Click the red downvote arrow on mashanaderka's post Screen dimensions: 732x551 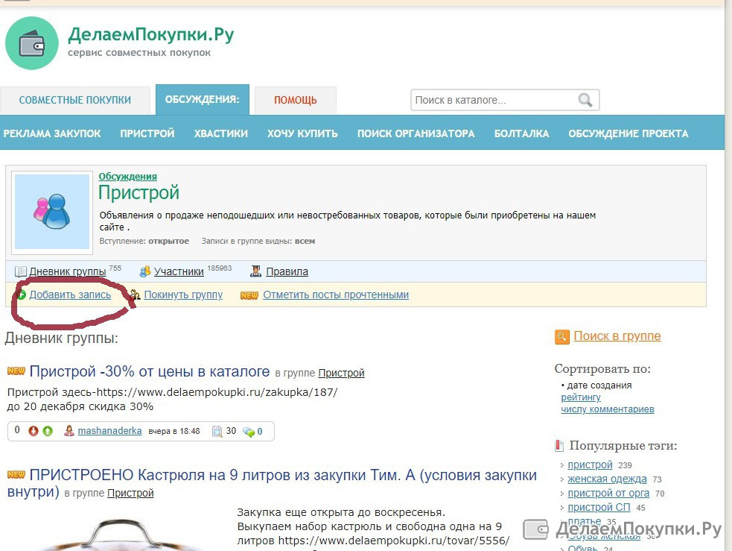(34, 431)
